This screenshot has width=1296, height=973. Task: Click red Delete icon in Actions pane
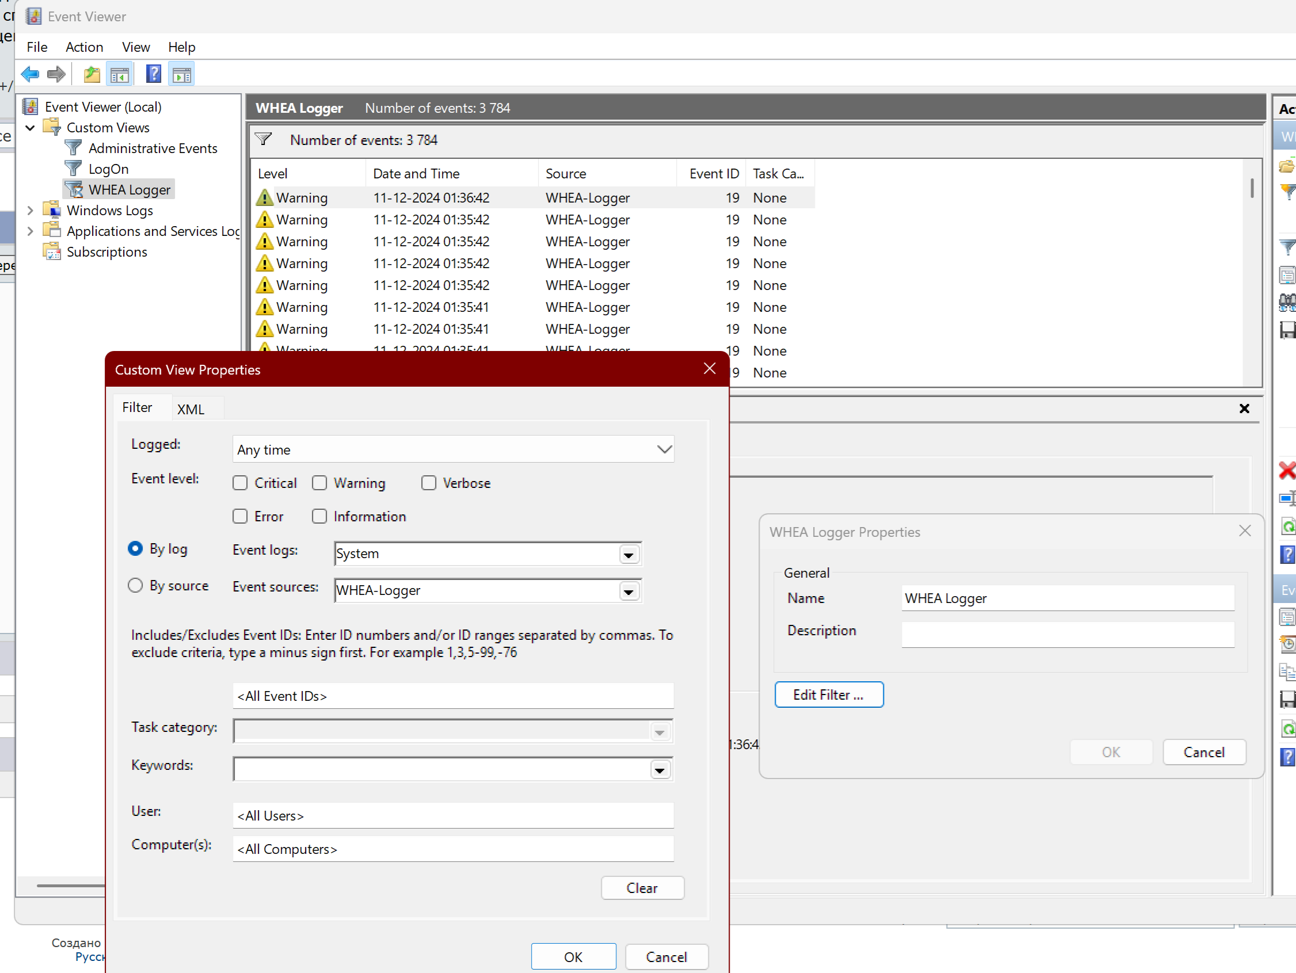(1287, 471)
